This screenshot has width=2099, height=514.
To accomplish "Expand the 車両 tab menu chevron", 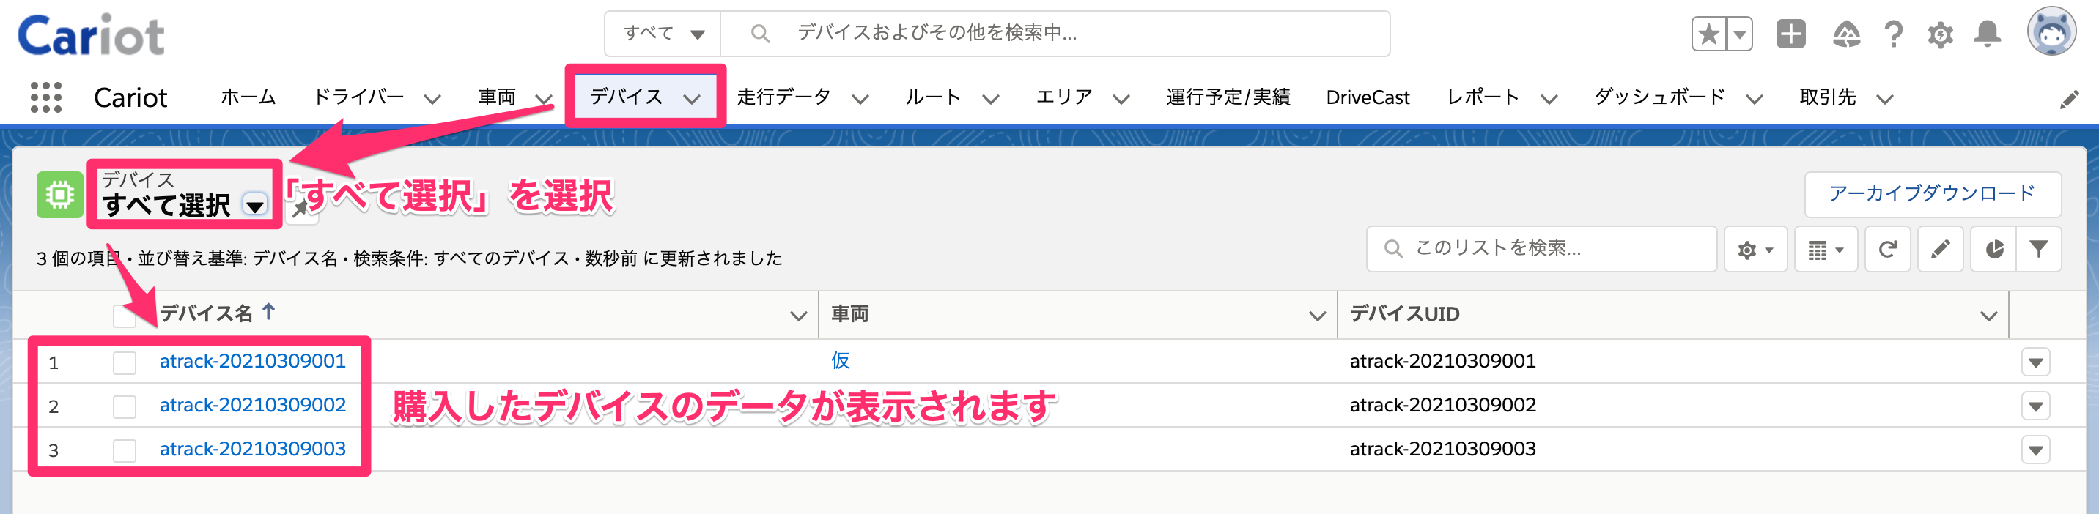I will (544, 100).
